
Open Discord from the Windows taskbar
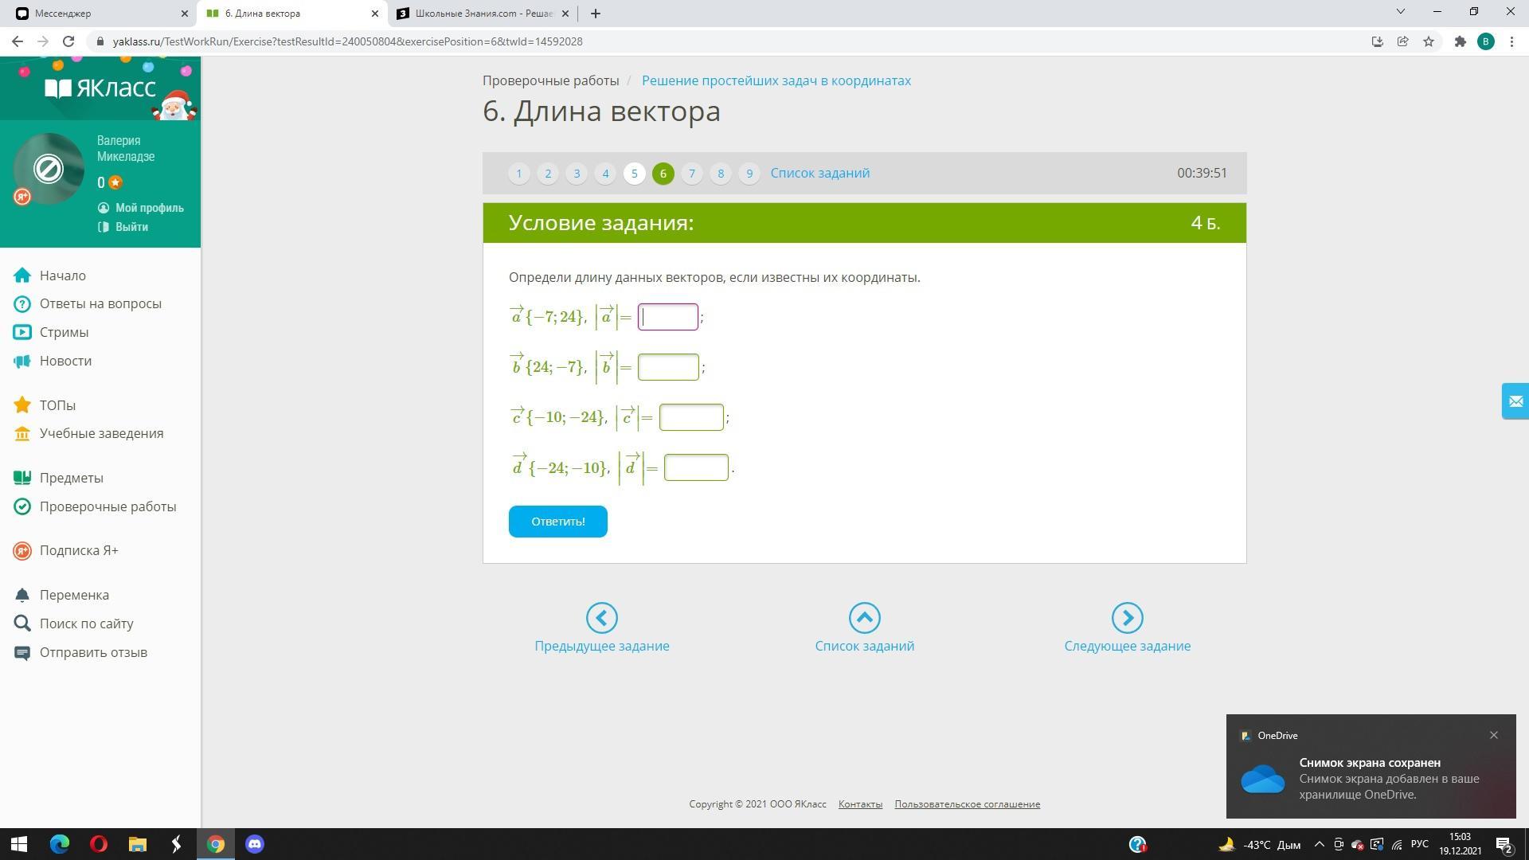click(x=255, y=844)
